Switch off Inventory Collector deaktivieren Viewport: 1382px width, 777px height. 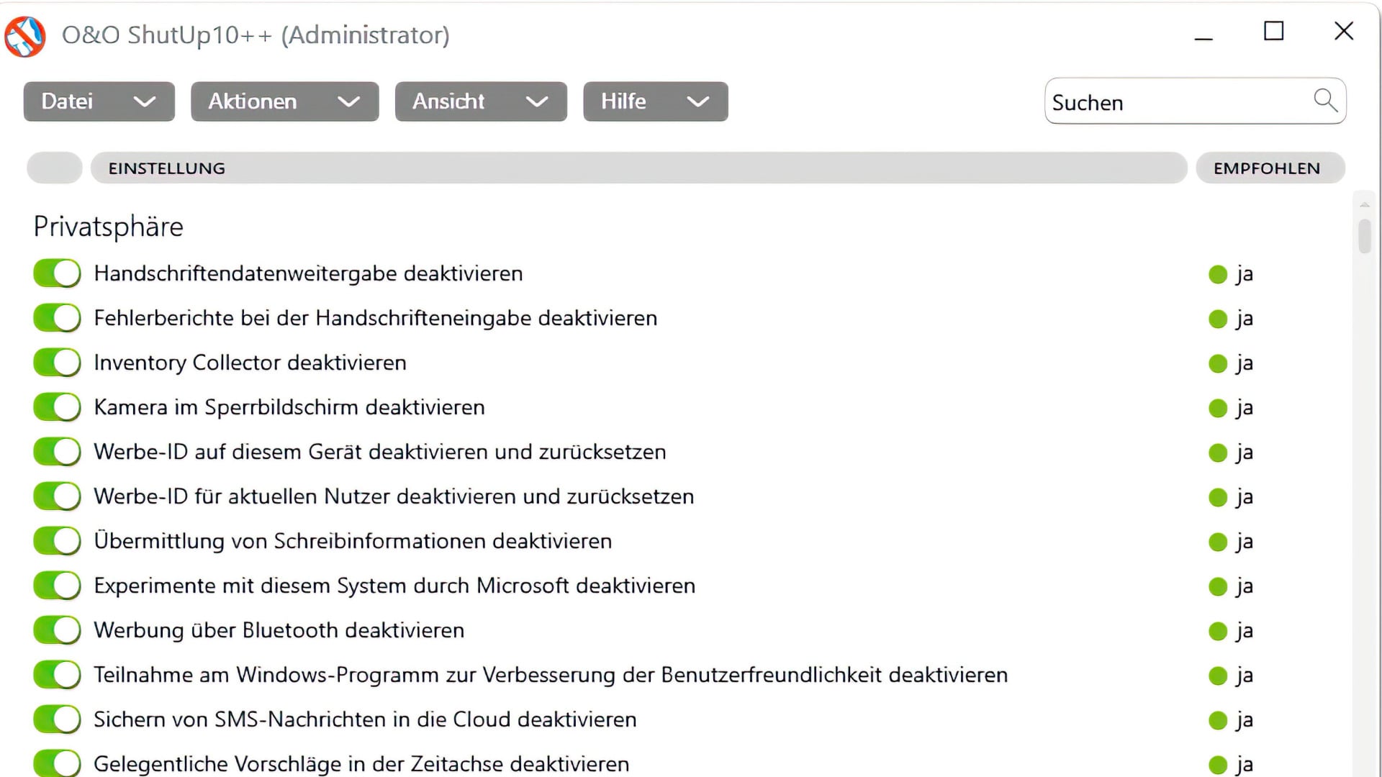coord(57,363)
